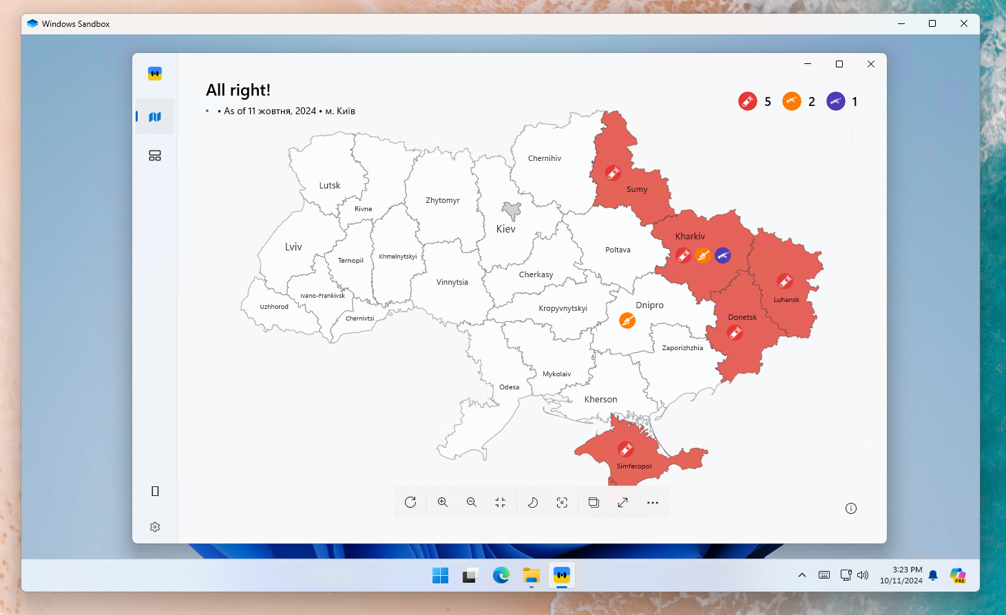Switch to the map view tab in the sidebar
Screen dimensions: 1006x615
[x=155, y=117]
